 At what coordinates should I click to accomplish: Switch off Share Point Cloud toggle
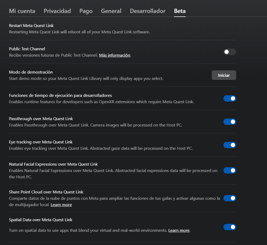point(229,198)
